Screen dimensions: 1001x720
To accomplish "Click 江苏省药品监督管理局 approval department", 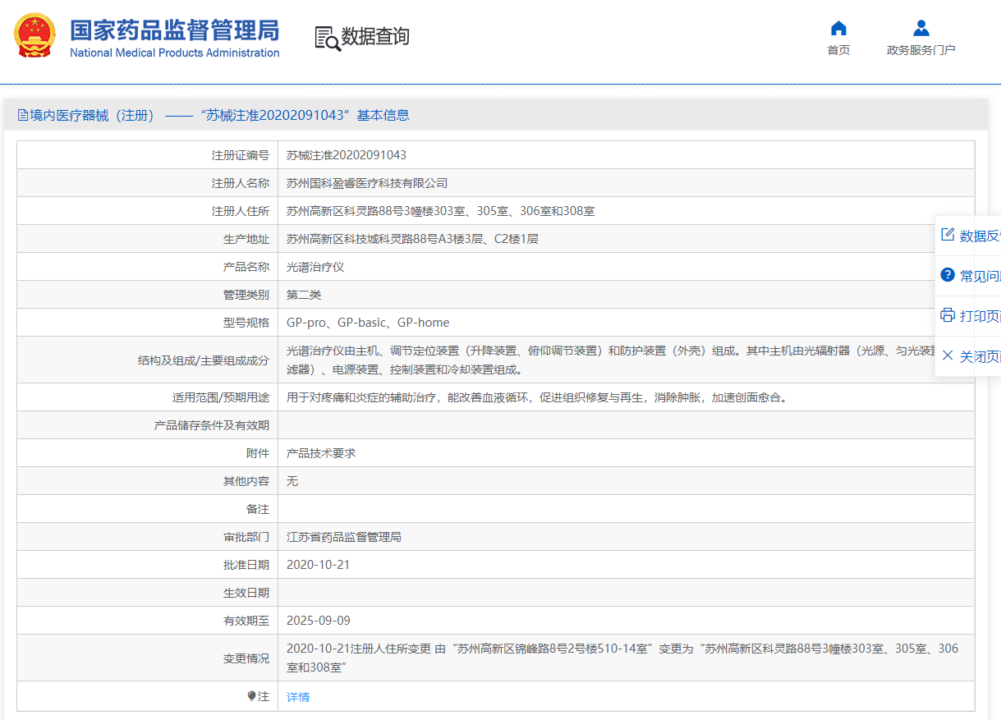I will pos(344,537).
